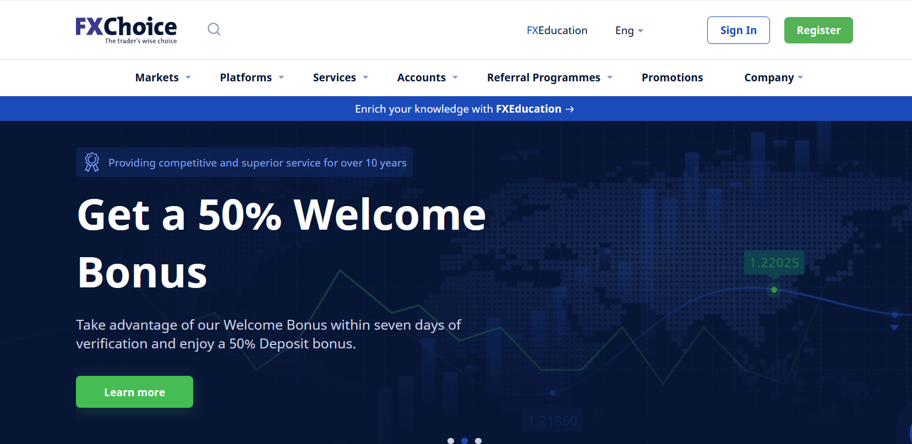Expand the Markets menu
The height and width of the screenshot is (444, 912).
[x=163, y=77]
